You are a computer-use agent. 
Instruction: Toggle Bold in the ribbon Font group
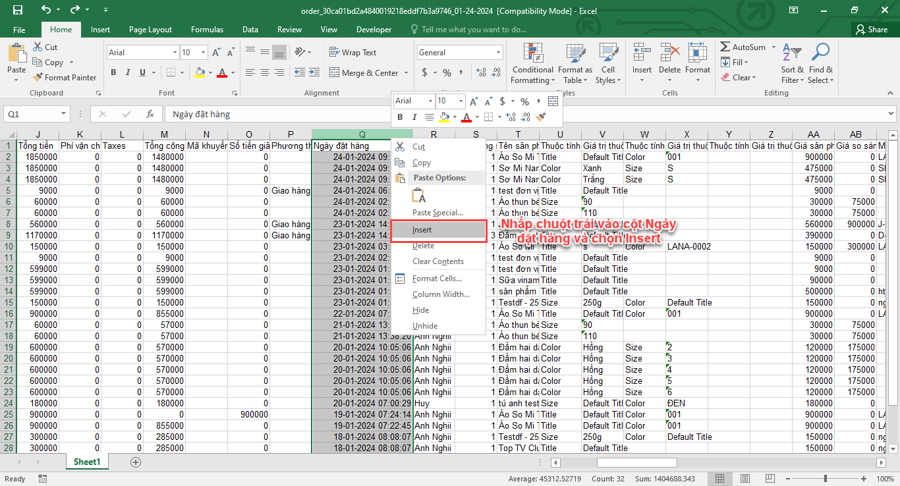113,73
